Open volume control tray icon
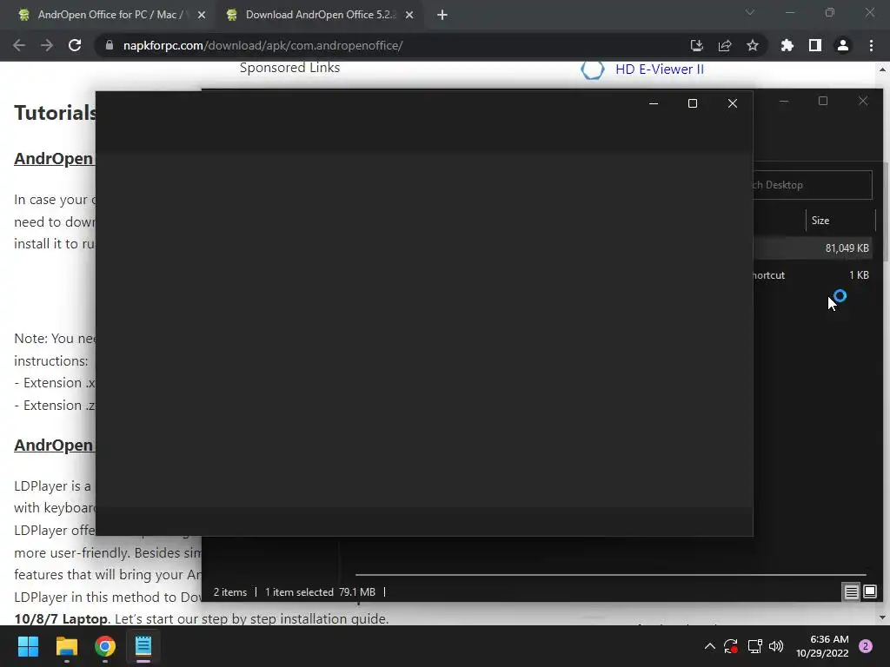Viewport: 890px width, 667px height. pos(776,646)
